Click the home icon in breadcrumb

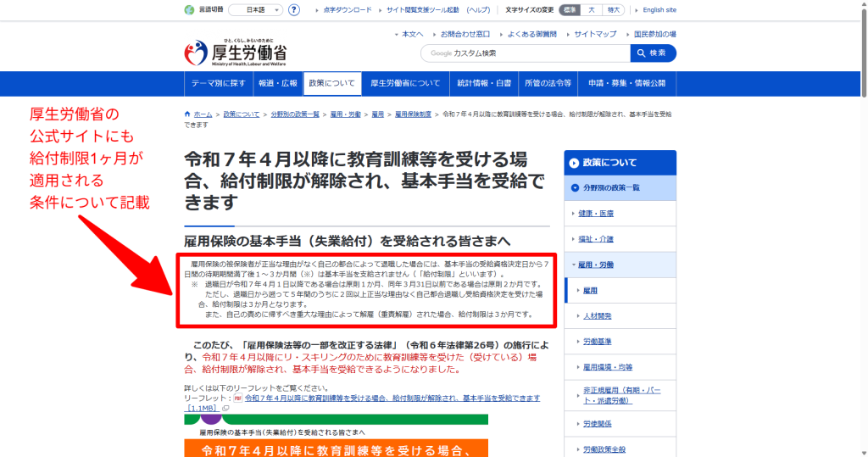187,114
